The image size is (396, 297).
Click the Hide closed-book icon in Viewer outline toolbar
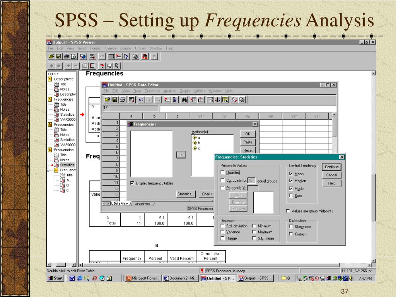coord(92,66)
